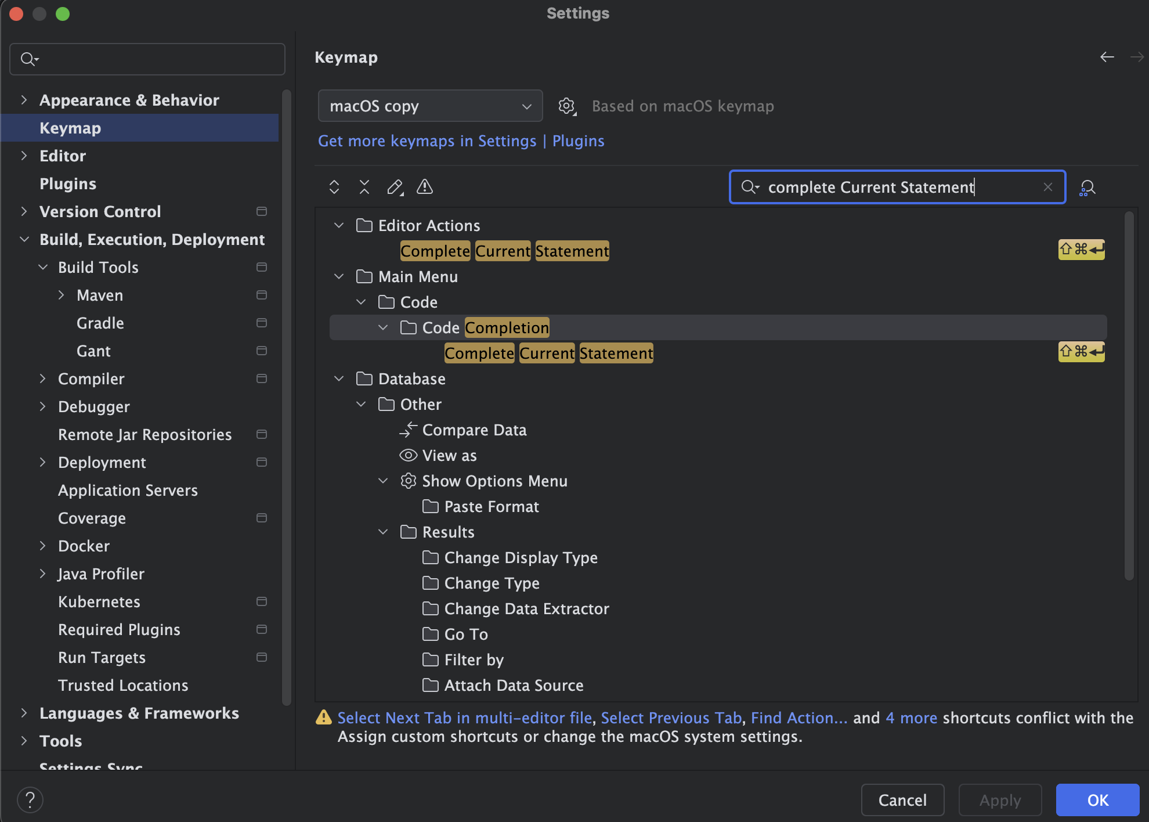Click the Edit Shortcut pencil icon
Image resolution: width=1149 pixels, height=822 pixels.
click(395, 187)
